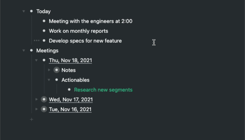Click the plus icon to add item
The image size is (245, 140).
[31, 119]
